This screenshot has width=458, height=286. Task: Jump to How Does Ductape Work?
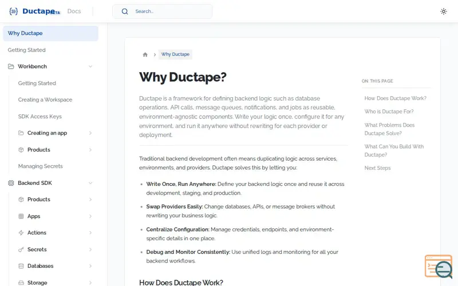[395, 98]
